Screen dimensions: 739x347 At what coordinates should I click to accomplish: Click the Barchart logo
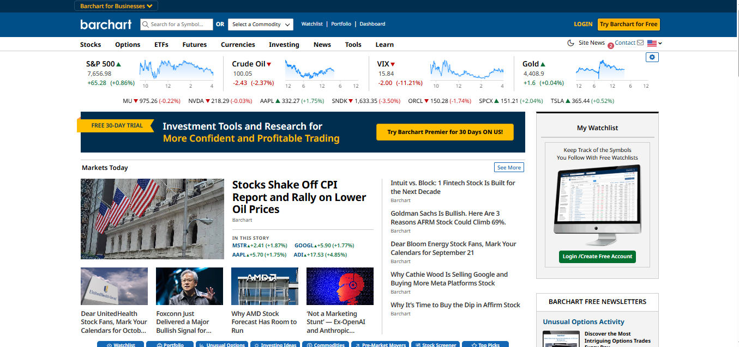[106, 25]
